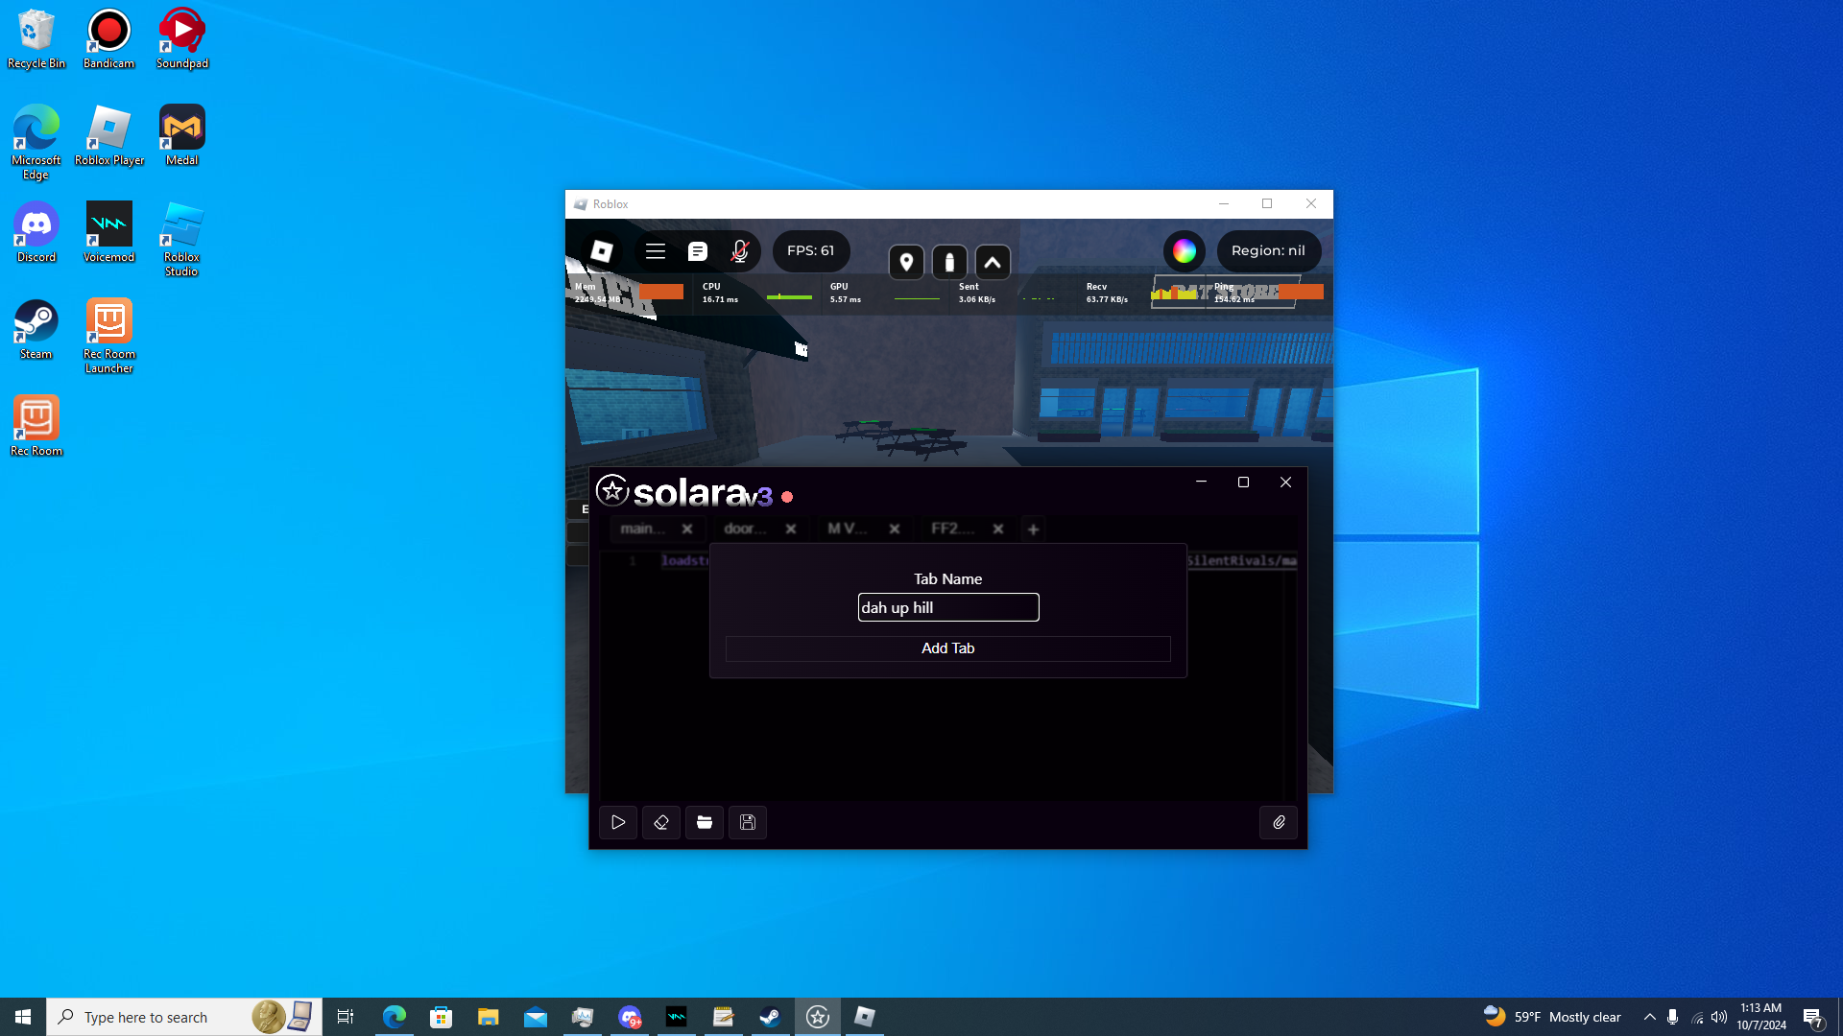Image resolution: width=1843 pixels, height=1036 pixels.
Task: Switch to the main... script tab
Action: 642,529
